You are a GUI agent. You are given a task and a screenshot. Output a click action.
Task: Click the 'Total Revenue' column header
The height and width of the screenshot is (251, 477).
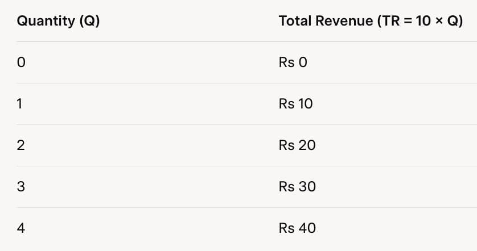tap(371, 22)
